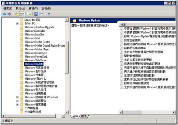Select the Windows Update tree item
The width and height of the screenshot is (178, 125).
34,64
